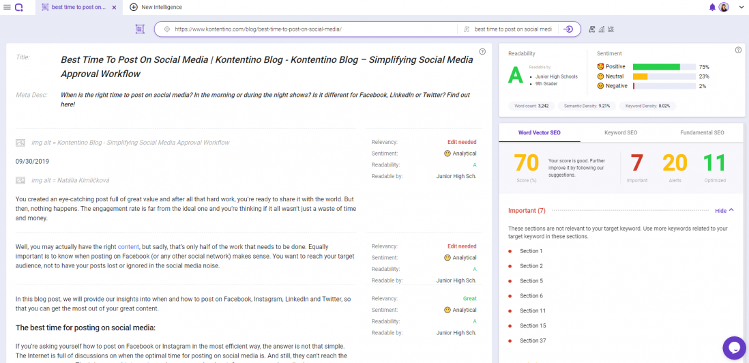749x363 pixels.
Task: Click the 70 score value
Action: point(525,163)
